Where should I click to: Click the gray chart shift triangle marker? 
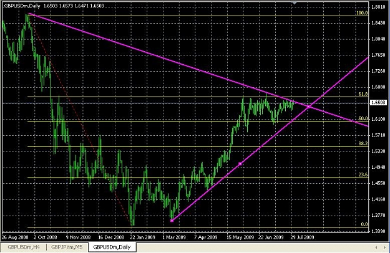pos(295,2)
